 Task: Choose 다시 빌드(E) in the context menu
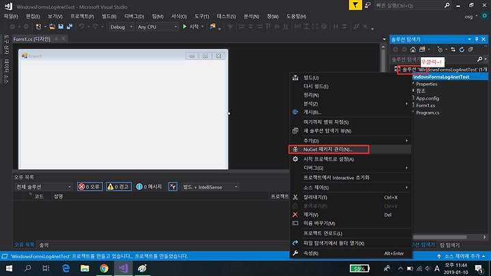(x=351, y=87)
